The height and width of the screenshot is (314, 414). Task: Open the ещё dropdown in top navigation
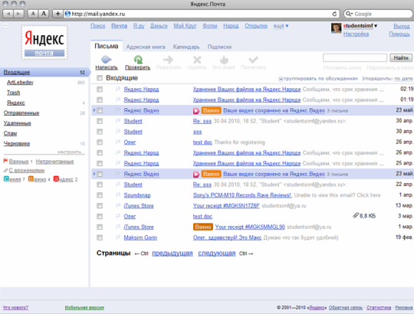(x=281, y=26)
